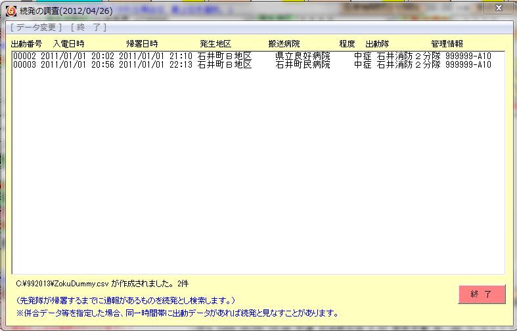Image resolution: width=517 pixels, height=331 pixels.
Task: Click the ZokuDummy.csv created status message
Action: [102, 284]
